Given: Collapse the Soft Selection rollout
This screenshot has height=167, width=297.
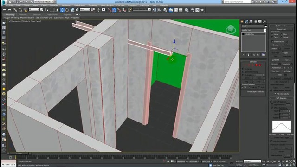Looking at the screenshot, I should pos(281,98).
